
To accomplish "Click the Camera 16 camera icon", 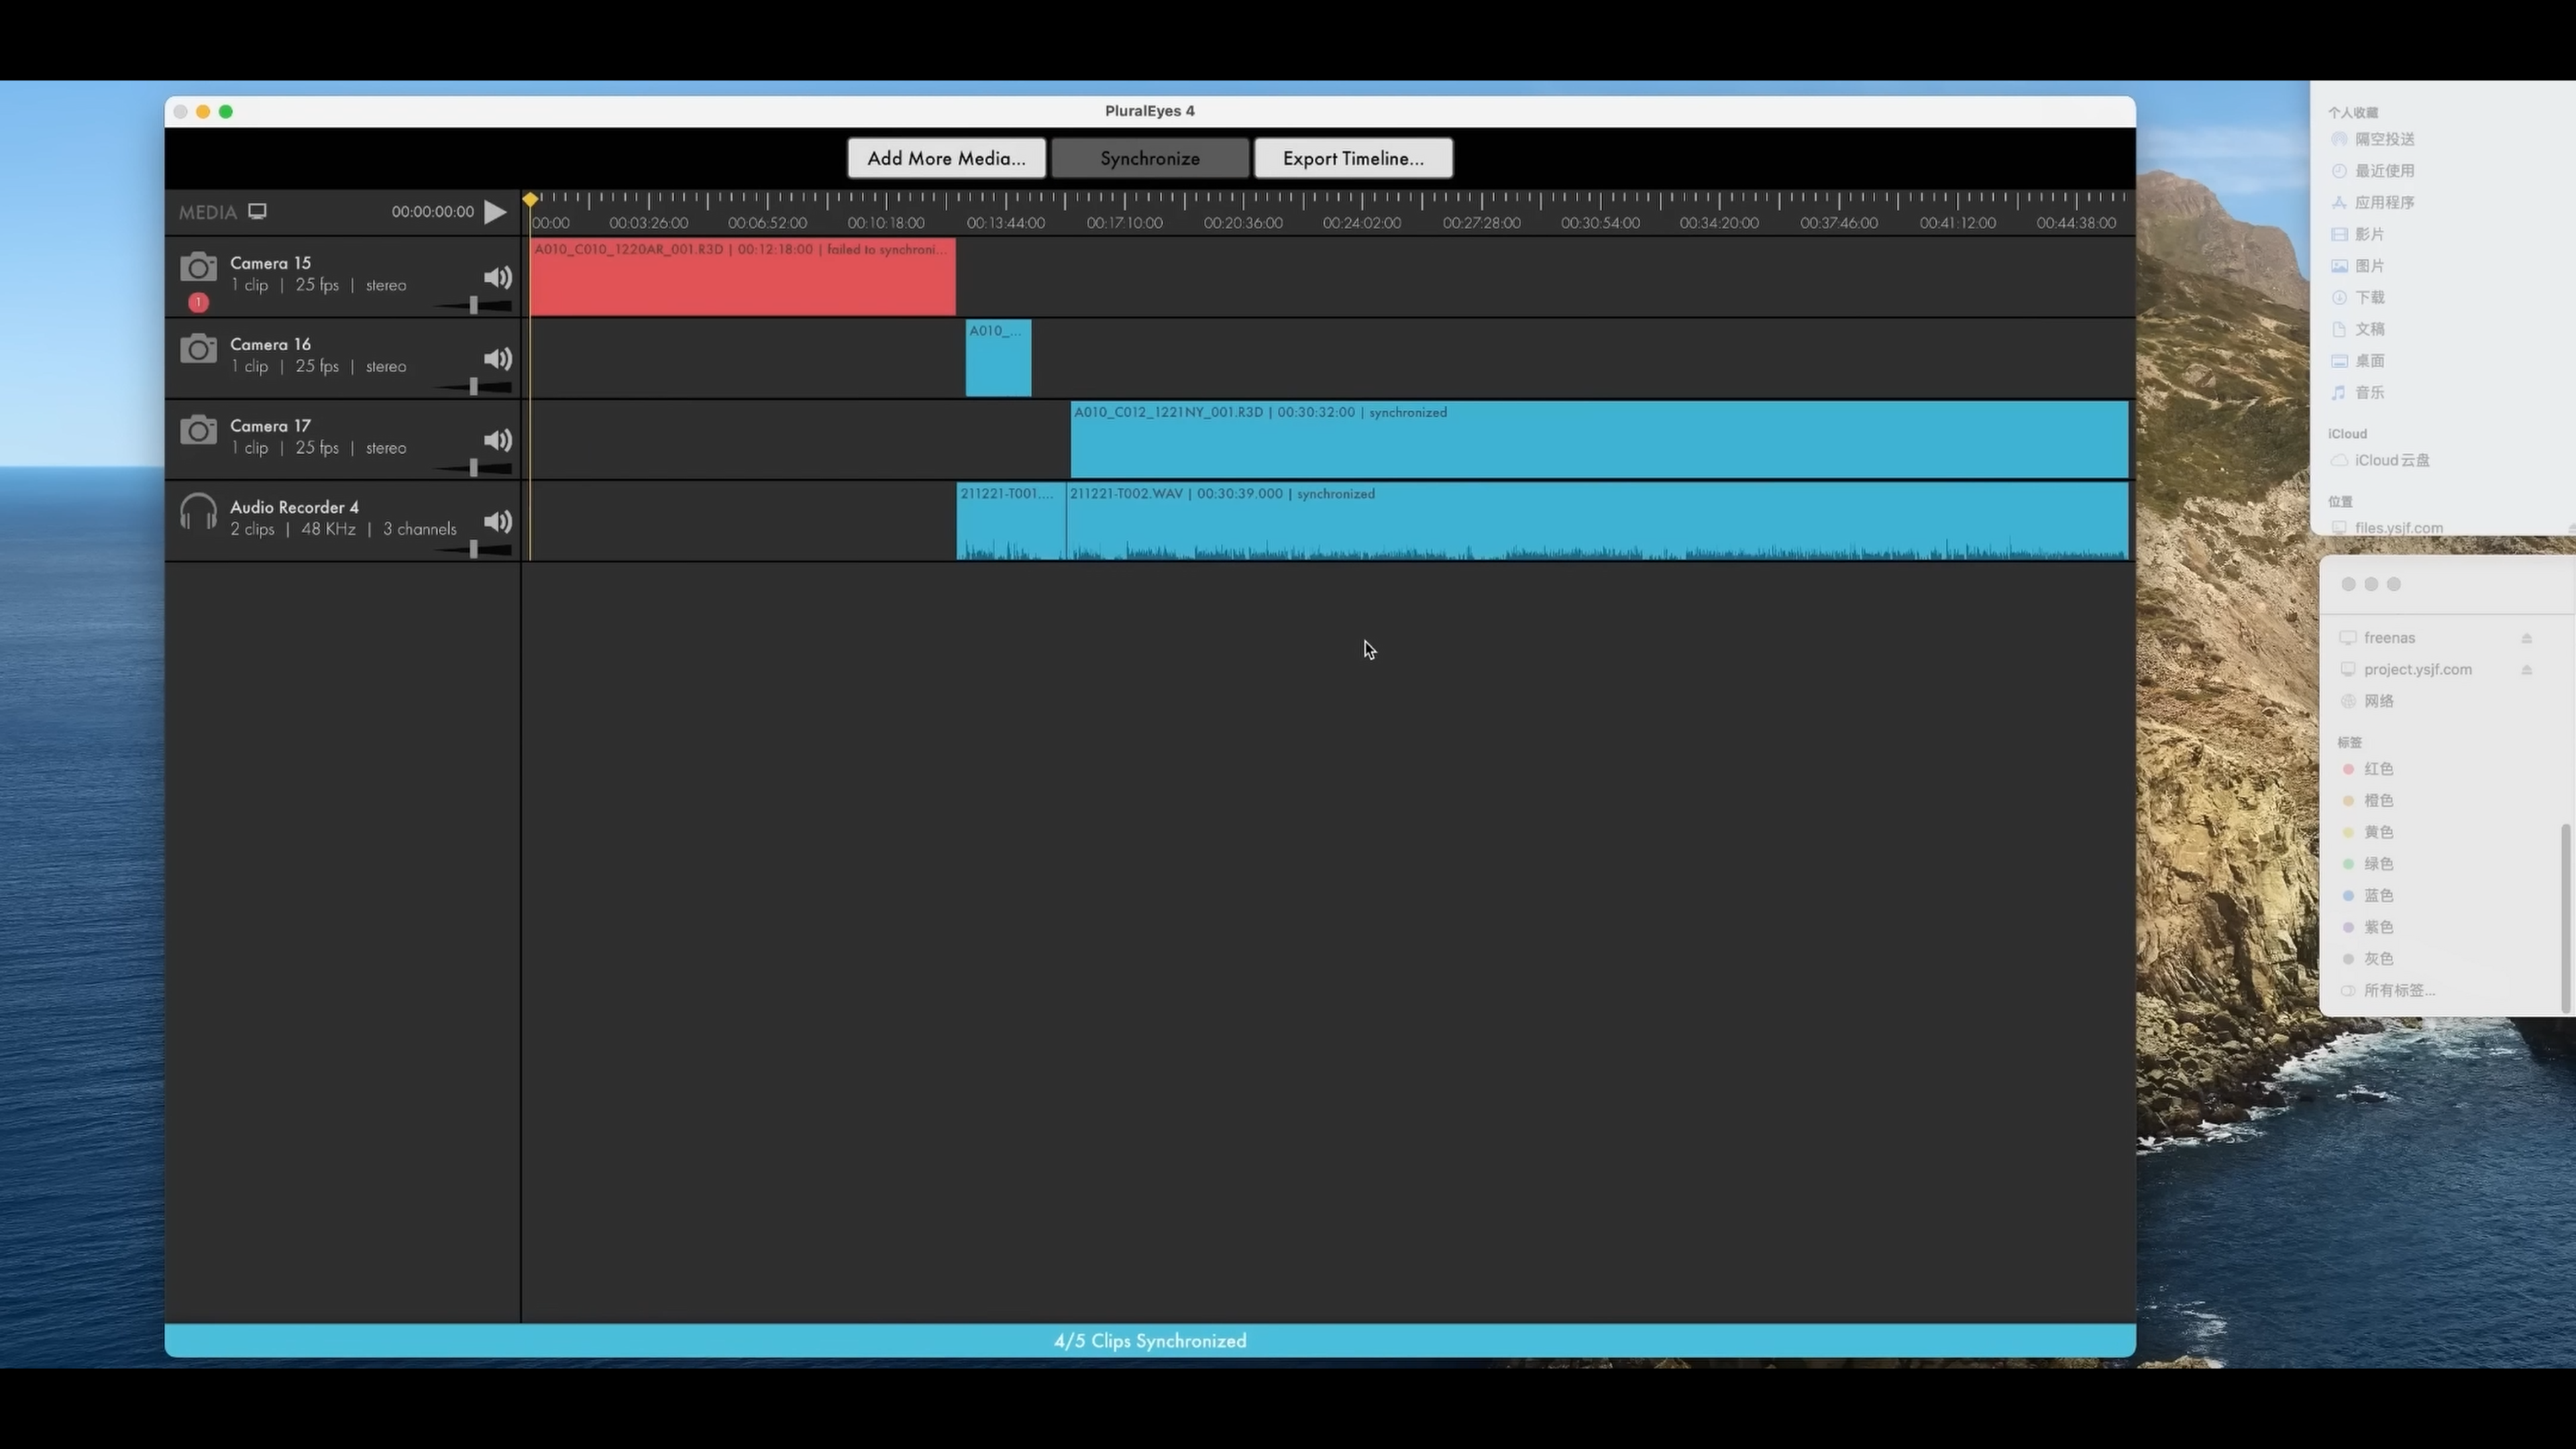I will [x=198, y=349].
